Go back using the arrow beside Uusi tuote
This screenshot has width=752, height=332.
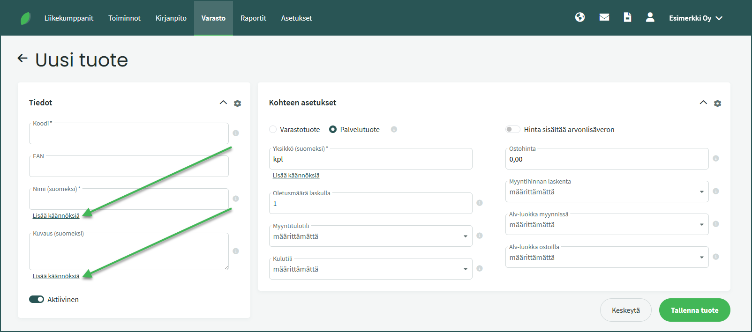(23, 58)
